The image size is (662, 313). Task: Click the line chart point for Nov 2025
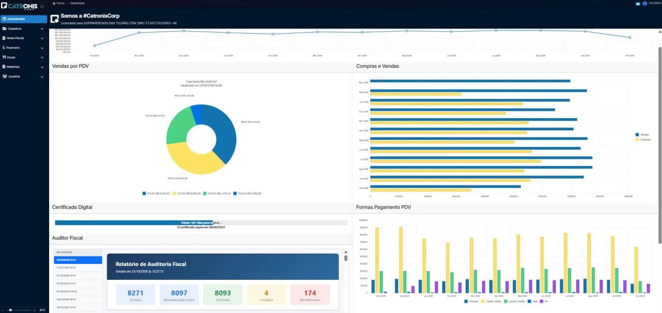tap(139, 33)
